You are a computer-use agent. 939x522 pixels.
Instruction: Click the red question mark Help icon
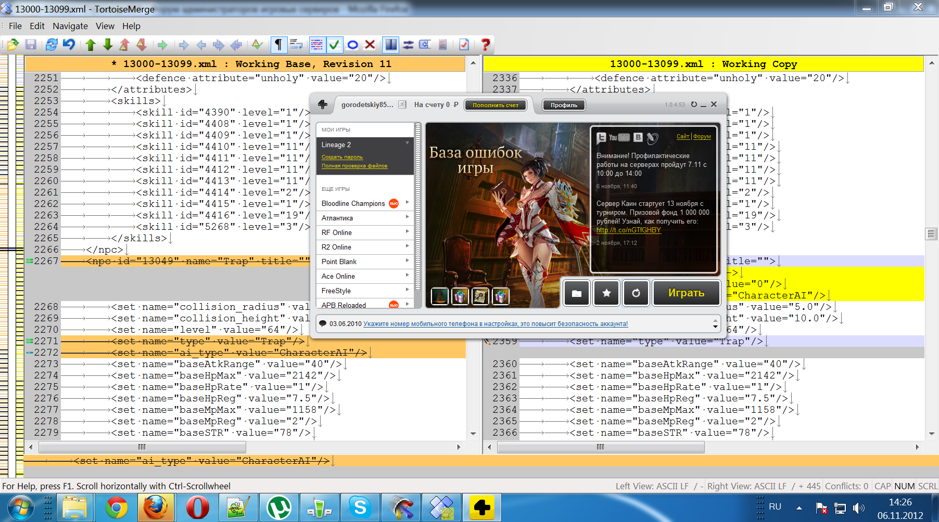pos(486,45)
